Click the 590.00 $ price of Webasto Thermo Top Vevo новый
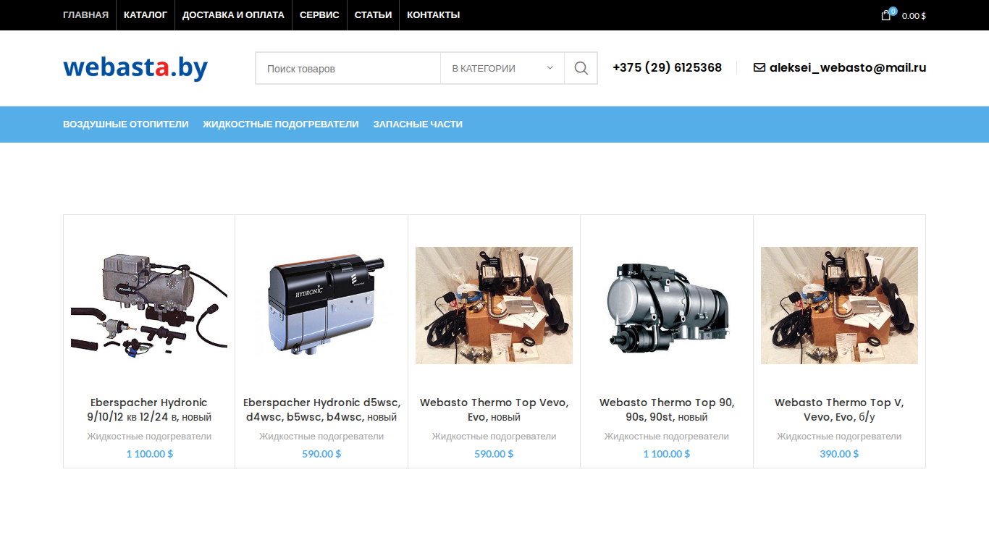Screen dimensions: 989x556 click(494, 454)
